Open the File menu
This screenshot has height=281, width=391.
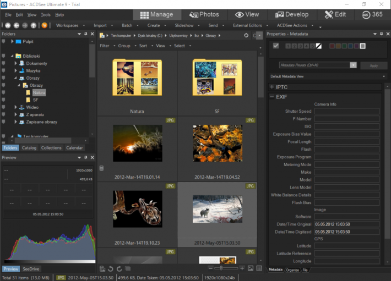click(x=8, y=15)
